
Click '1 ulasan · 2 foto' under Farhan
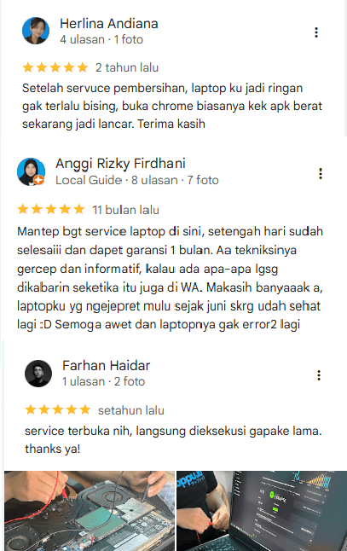click(x=104, y=381)
